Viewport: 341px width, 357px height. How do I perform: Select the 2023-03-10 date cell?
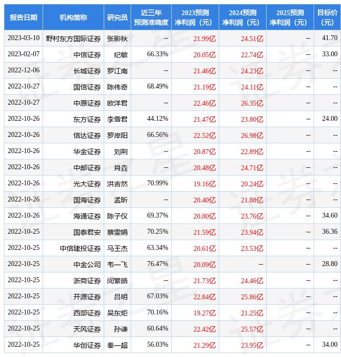(23, 38)
